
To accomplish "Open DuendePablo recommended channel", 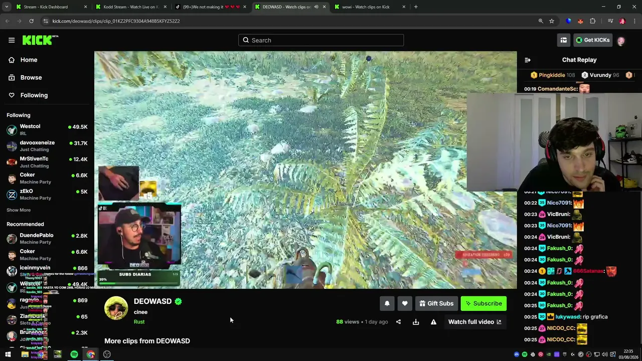I will tap(47, 239).
